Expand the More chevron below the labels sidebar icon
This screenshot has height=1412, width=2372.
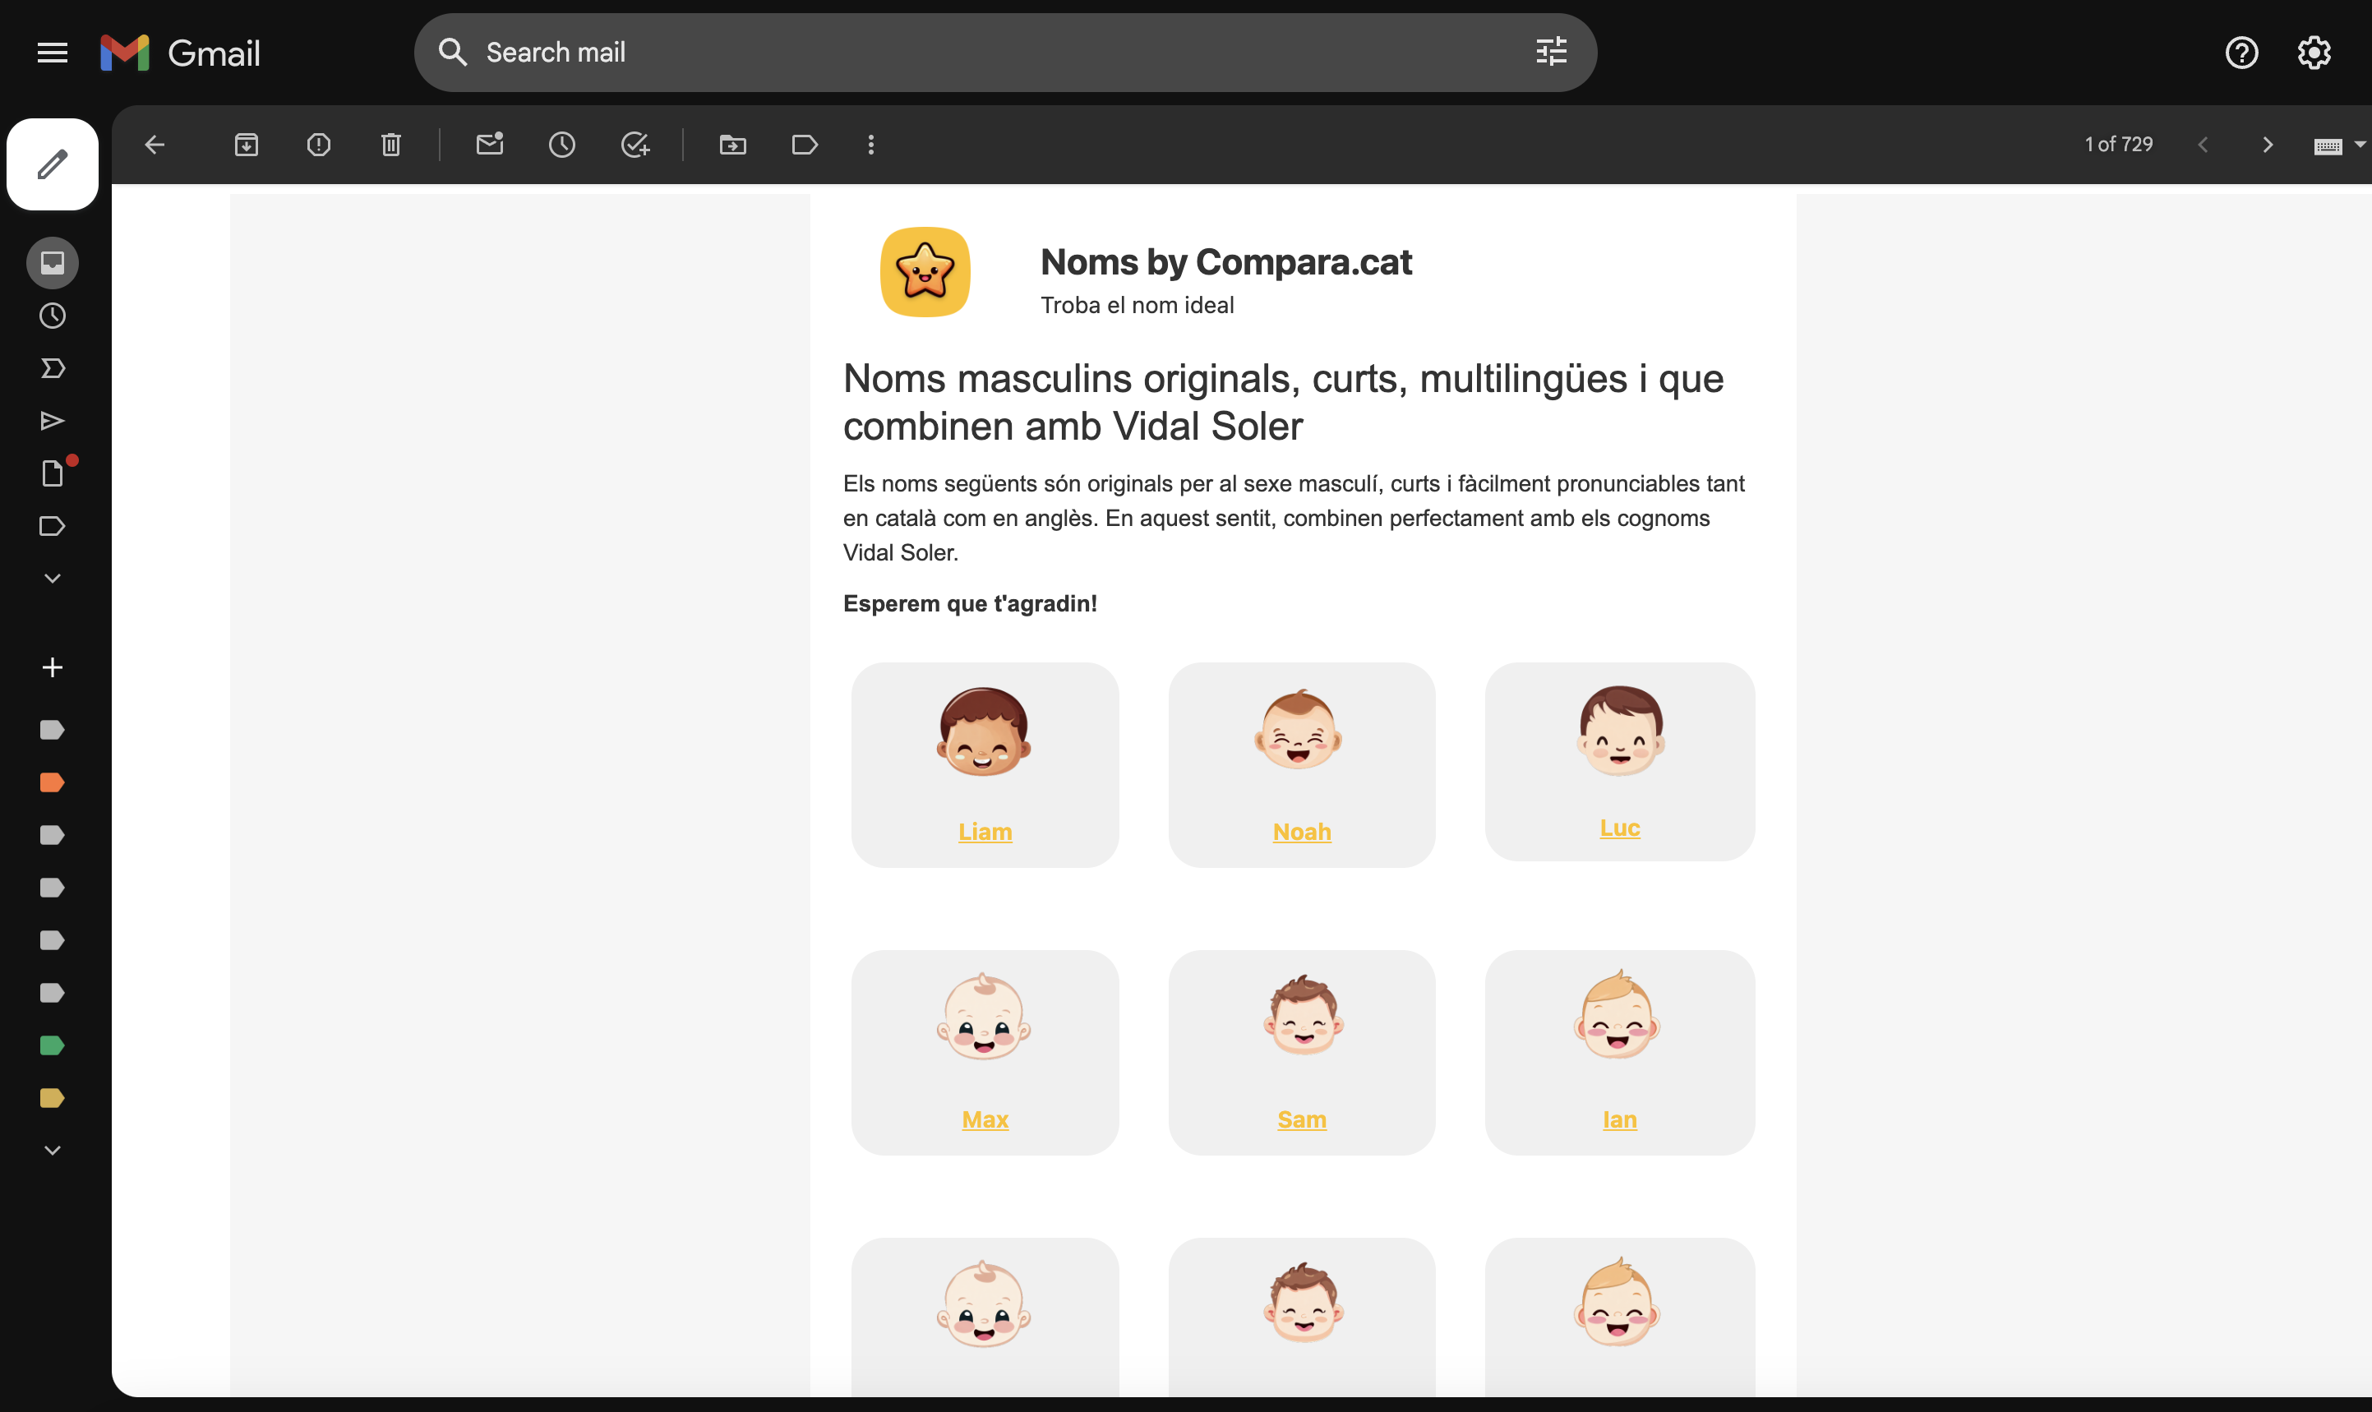click(x=53, y=579)
